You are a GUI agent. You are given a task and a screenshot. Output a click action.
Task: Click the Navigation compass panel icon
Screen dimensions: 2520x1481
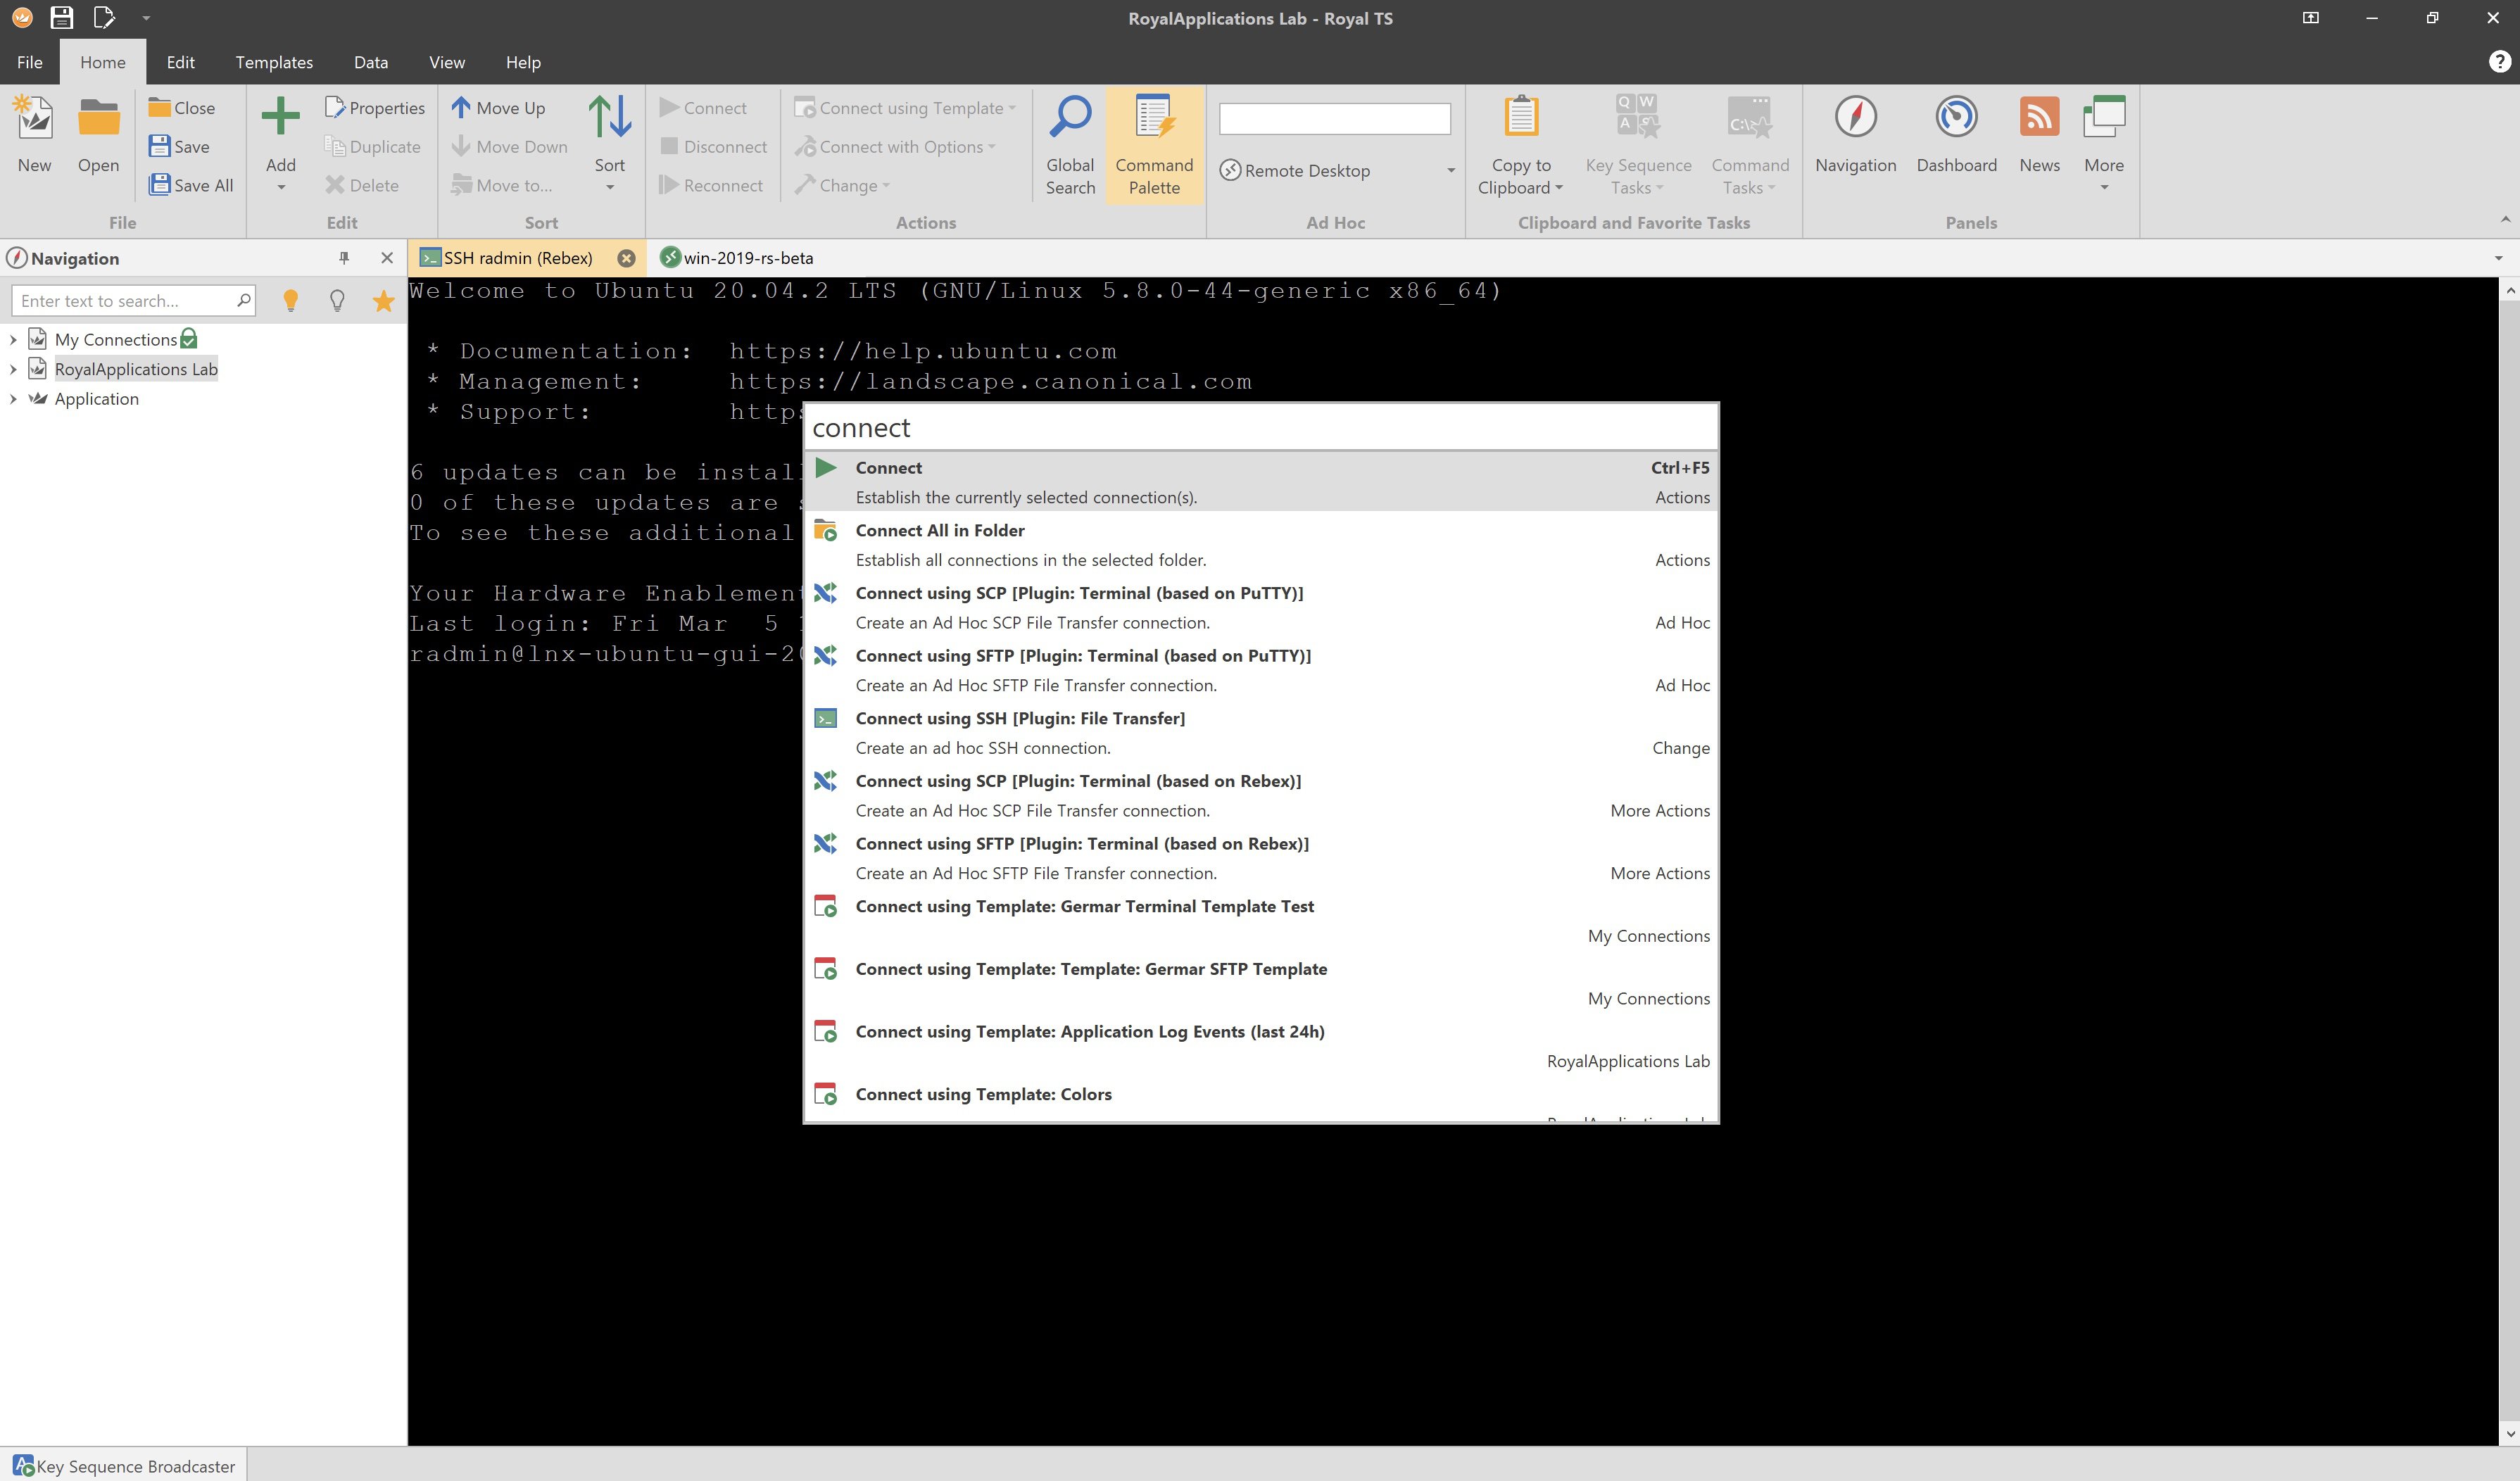(1855, 118)
